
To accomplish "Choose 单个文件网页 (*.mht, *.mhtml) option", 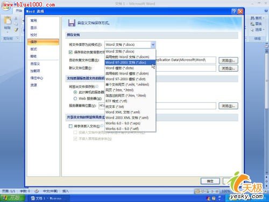I will (130, 85).
